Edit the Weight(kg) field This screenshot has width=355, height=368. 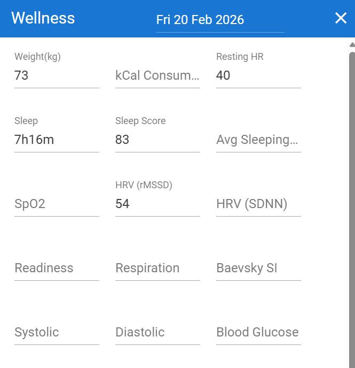click(x=57, y=75)
